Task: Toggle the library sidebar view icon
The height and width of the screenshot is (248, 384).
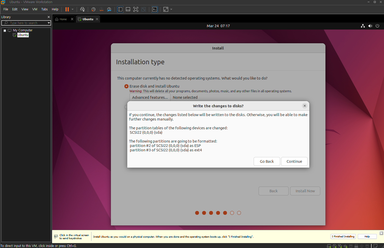Action: point(120,9)
